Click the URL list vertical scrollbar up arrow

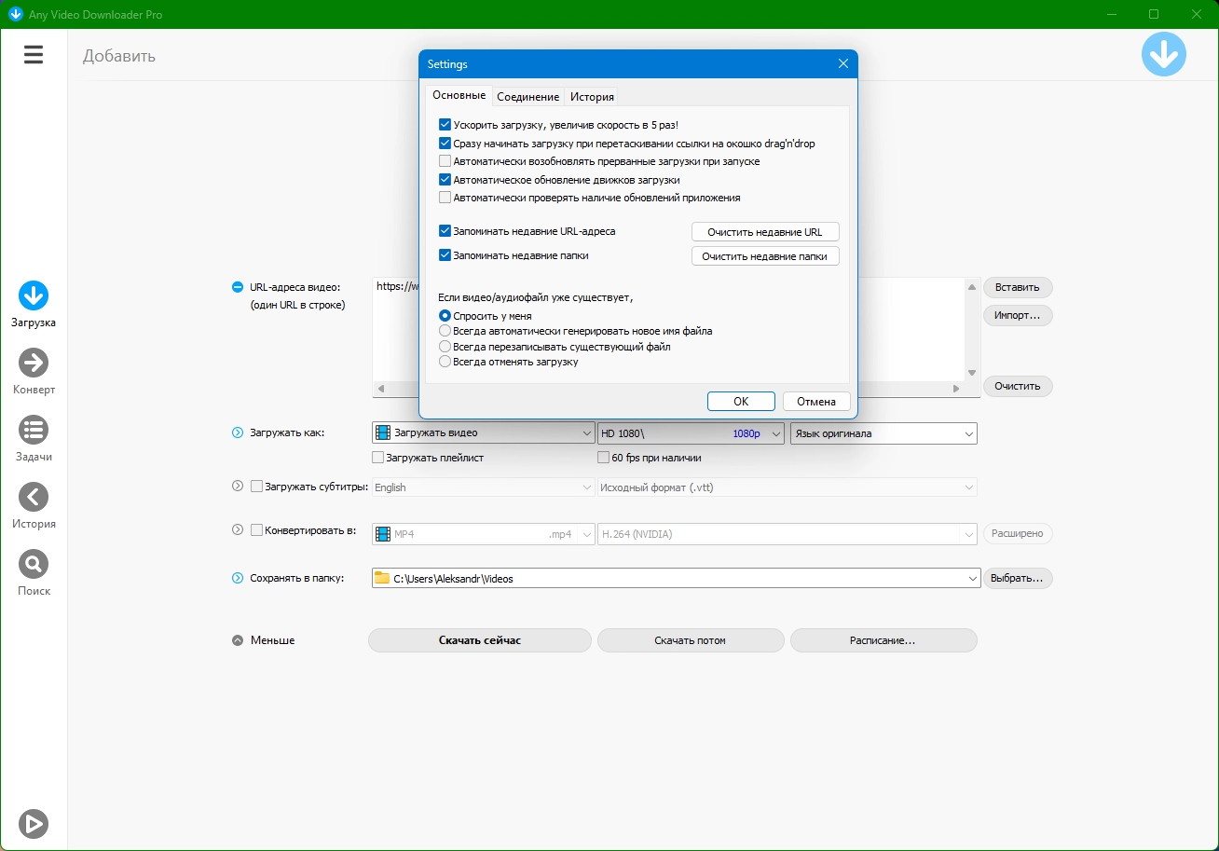tap(972, 285)
